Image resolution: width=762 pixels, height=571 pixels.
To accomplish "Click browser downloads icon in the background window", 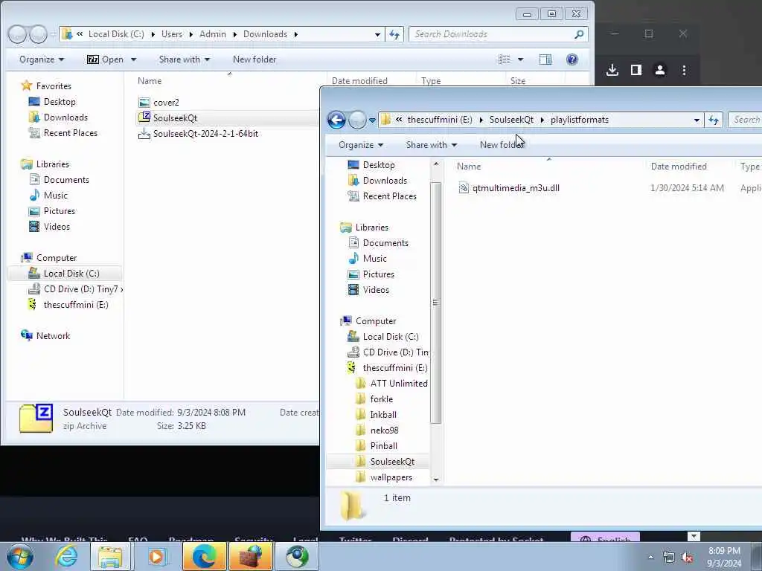I will pos(612,70).
